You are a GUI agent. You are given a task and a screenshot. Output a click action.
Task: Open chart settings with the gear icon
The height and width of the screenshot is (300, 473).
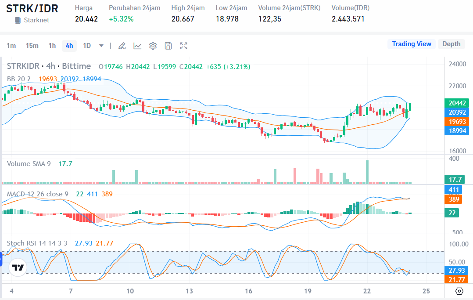click(153, 45)
